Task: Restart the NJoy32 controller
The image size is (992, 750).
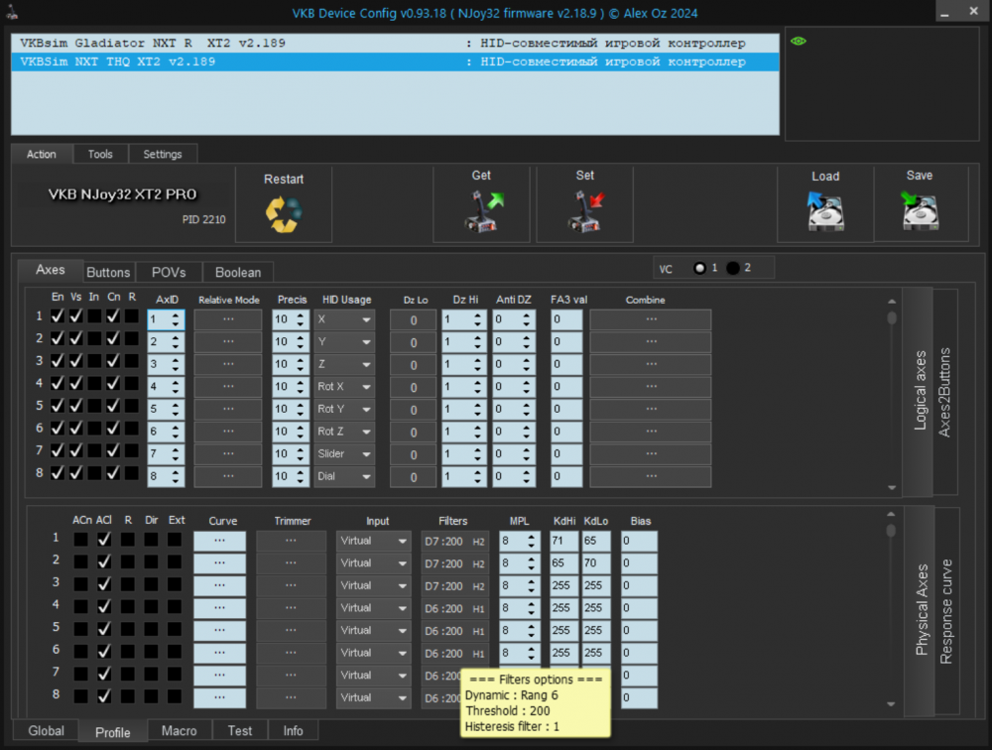Action: click(x=284, y=204)
